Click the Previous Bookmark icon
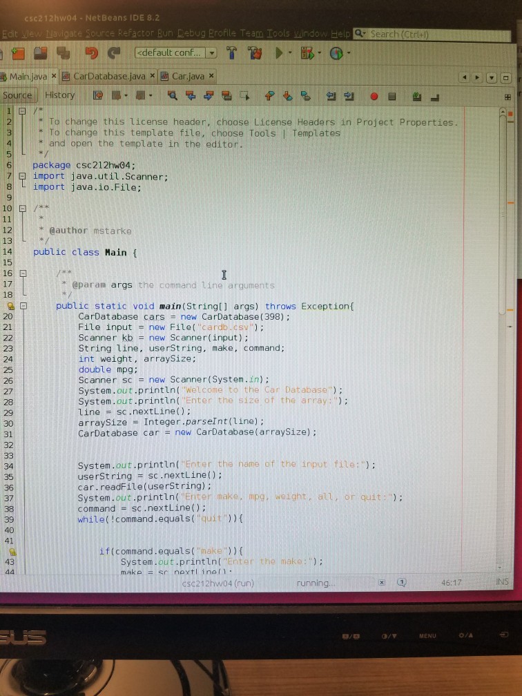The height and width of the screenshot is (696, 522). (x=269, y=95)
